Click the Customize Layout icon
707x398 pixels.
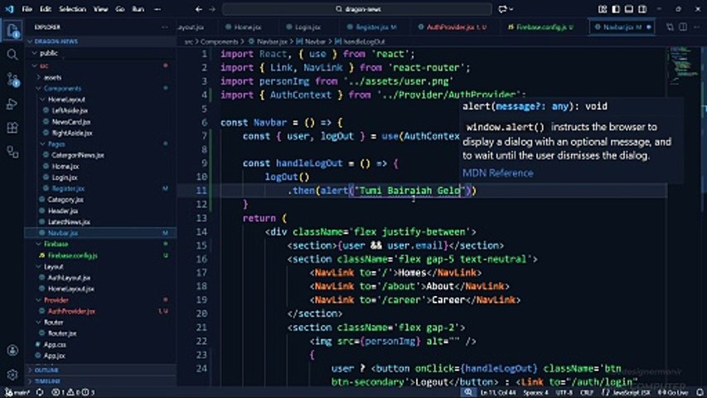click(x=603, y=9)
